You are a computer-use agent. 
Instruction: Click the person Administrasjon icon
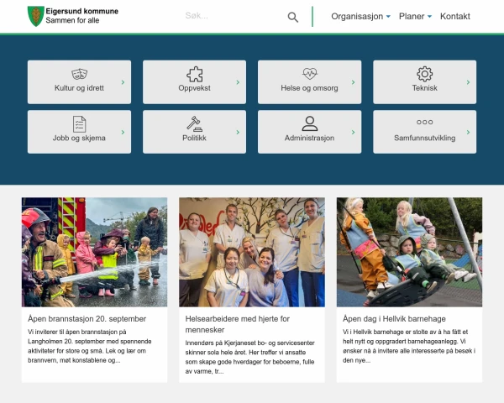309,123
